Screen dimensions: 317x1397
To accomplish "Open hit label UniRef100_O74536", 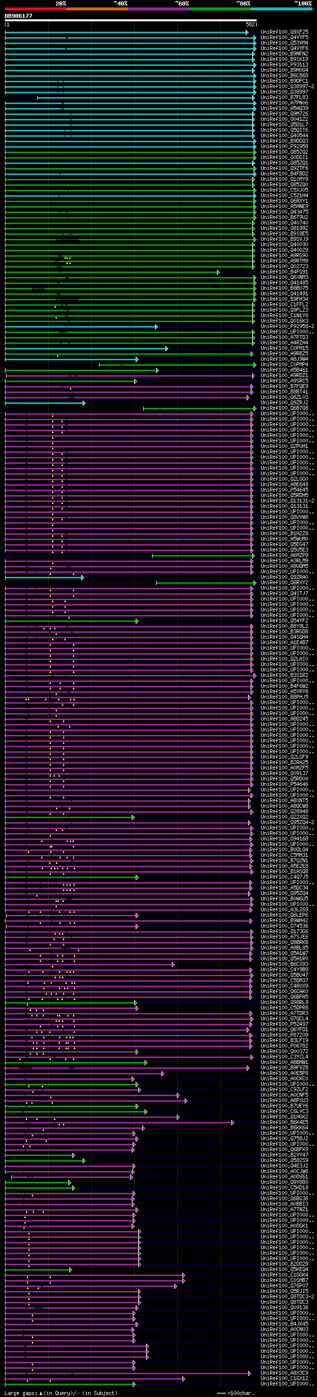I will [284, 926].
